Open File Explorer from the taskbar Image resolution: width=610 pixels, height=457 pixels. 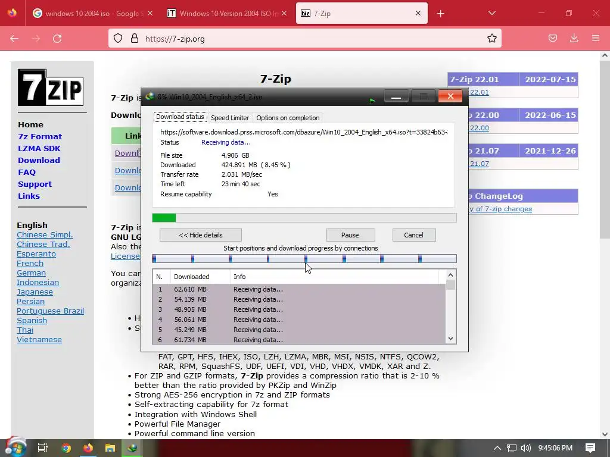[110, 448]
